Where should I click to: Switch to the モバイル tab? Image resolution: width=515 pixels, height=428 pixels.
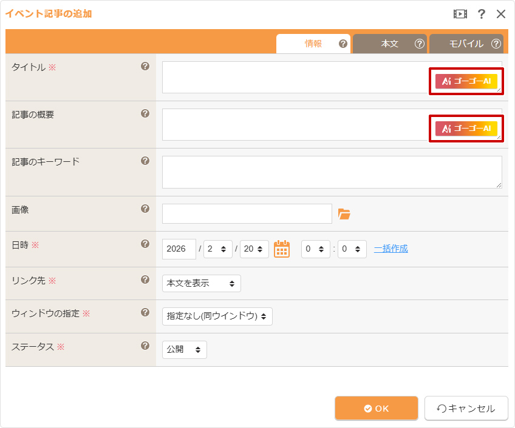466,44
